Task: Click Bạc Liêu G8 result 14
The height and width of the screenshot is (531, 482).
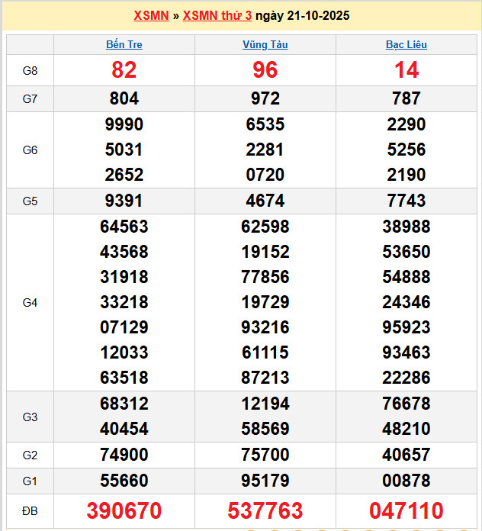Action: pyautogui.click(x=406, y=70)
